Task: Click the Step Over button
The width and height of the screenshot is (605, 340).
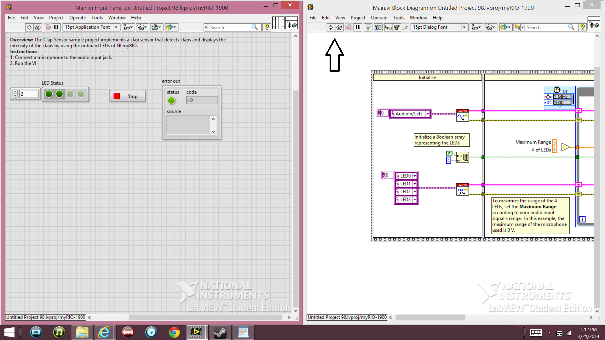Action: pos(397,27)
